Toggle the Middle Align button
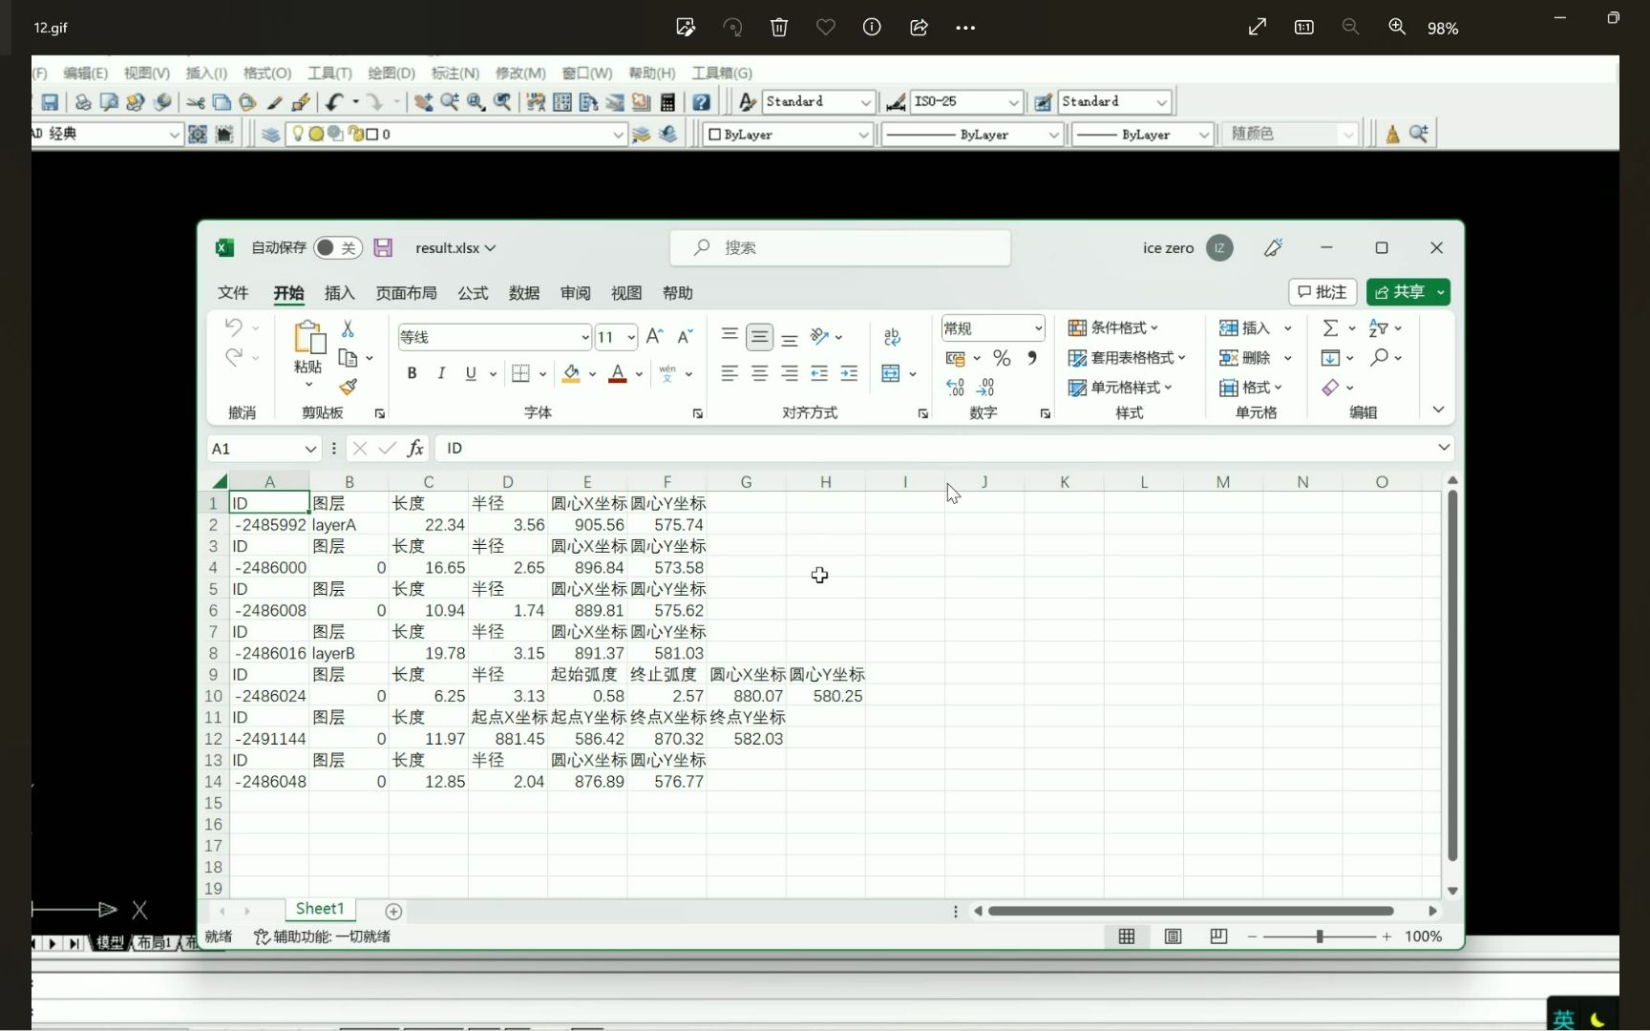Viewport: 1650px width, 1031px height. click(x=759, y=336)
